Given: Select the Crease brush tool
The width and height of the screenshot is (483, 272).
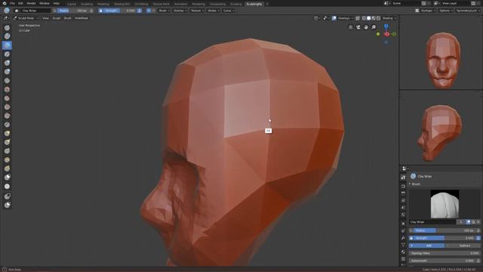Looking at the screenshot, I should [x=7, y=81].
